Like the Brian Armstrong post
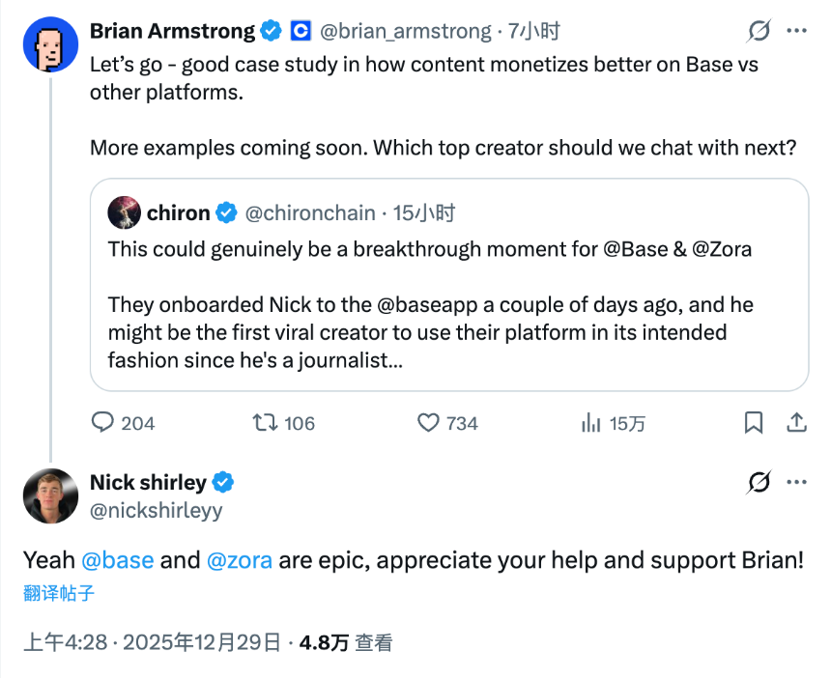Viewport: 831px width, 678px height. tap(429, 422)
